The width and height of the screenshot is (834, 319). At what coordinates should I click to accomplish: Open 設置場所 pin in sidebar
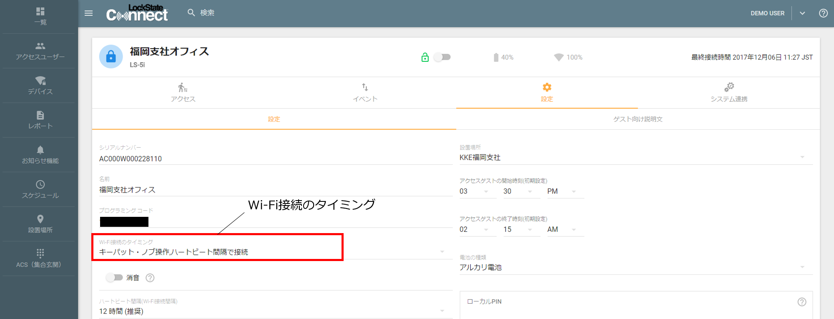(x=40, y=224)
